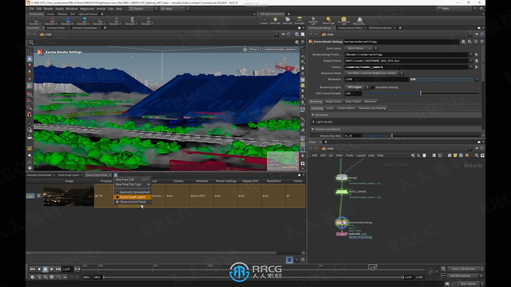
Task: Toggle the clone power button in the render row
Action: coord(30,196)
